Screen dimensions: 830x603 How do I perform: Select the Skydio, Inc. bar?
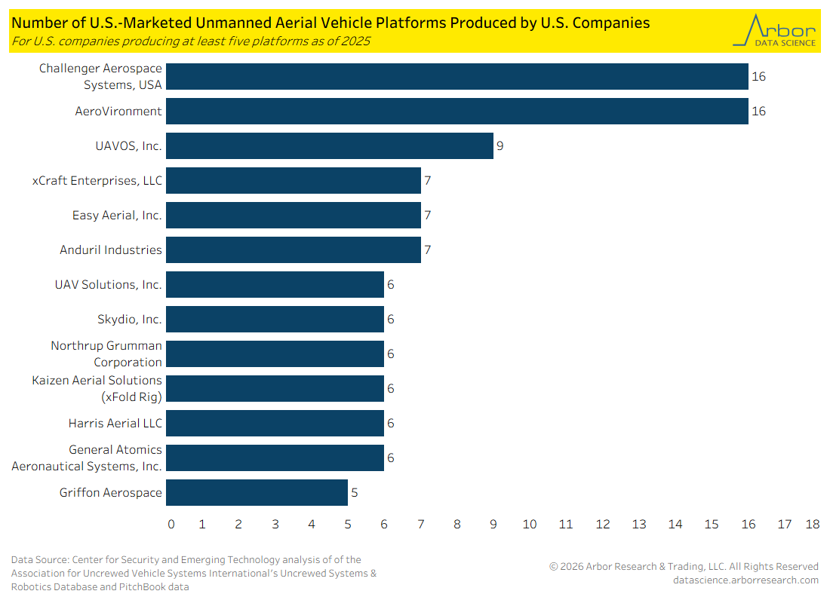(275, 320)
